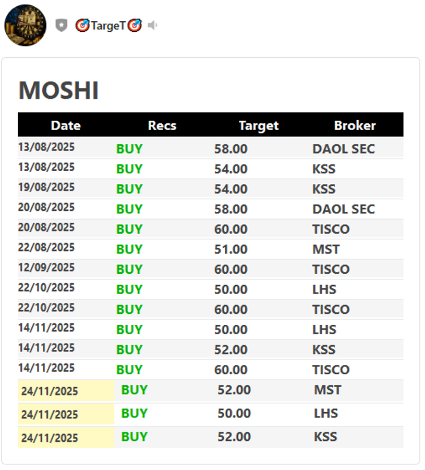Click the Target column header
Viewport: 425px width, 470px height.
(259, 125)
